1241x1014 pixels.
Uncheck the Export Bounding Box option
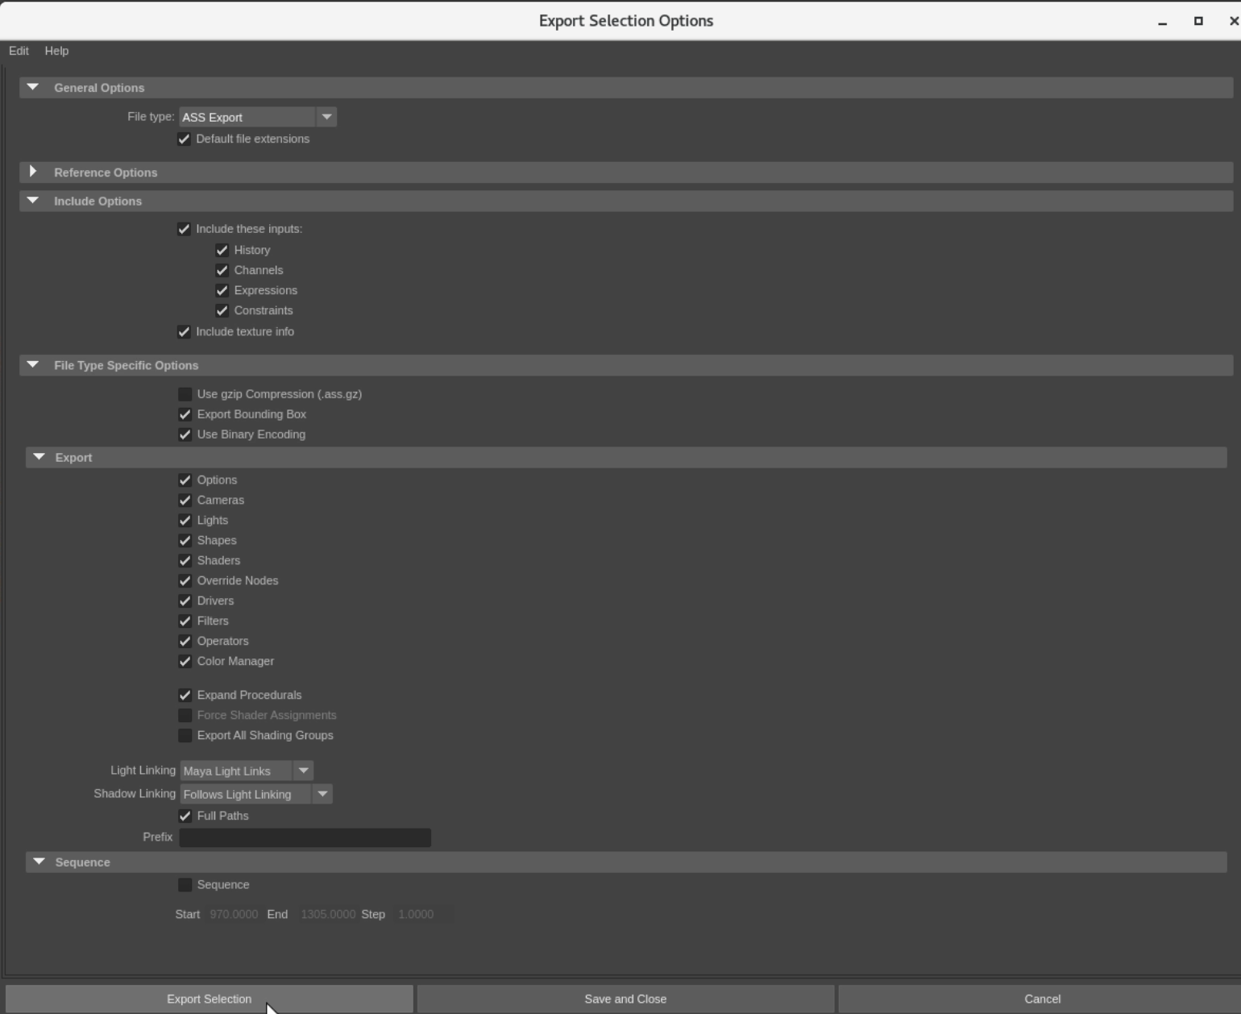[x=185, y=414]
